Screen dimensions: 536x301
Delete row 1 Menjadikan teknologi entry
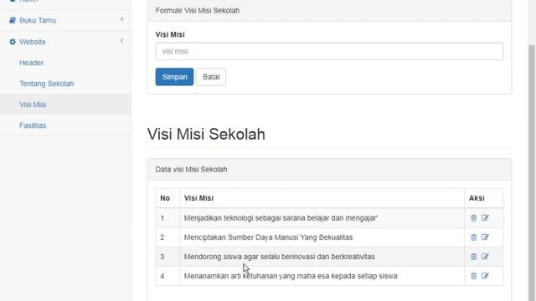point(473,217)
